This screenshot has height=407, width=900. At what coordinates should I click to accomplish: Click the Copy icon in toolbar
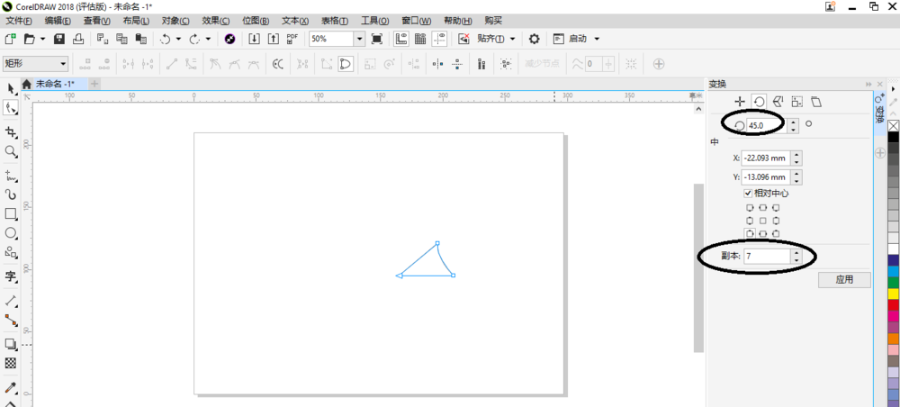(121, 39)
